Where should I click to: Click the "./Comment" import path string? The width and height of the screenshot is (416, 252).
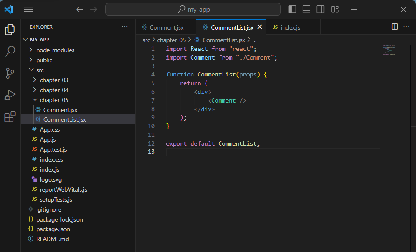255,57
